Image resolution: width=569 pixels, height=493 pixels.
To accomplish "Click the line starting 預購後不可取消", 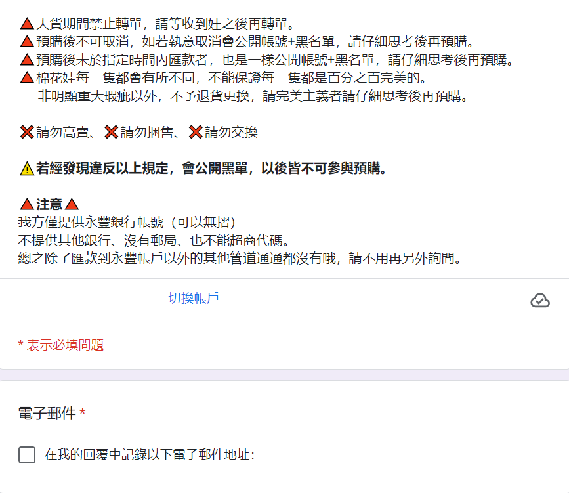I will [x=255, y=42].
